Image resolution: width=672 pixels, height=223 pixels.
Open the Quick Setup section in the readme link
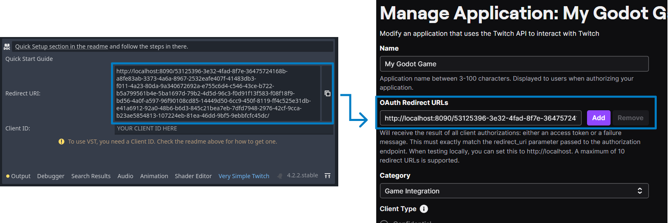click(61, 46)
